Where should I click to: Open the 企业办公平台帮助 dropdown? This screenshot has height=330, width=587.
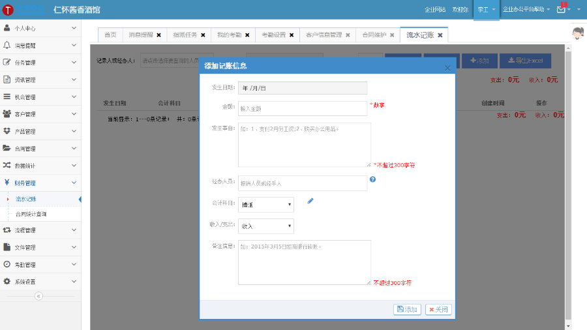526,9
